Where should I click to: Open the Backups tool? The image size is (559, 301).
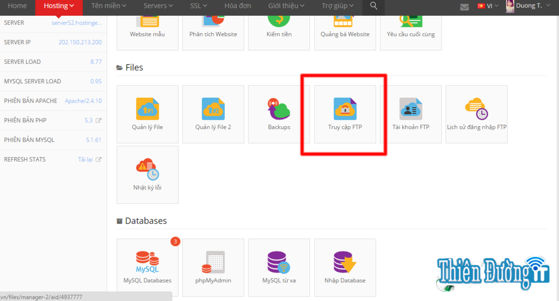click(x=279, y=114)
